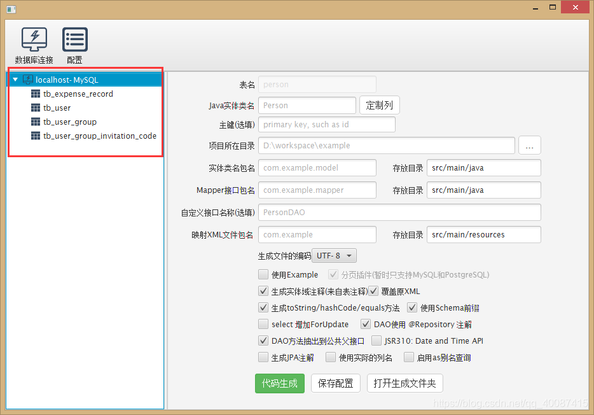Collapse the localhost-MySQL tree node

click(x=15, y=79)
